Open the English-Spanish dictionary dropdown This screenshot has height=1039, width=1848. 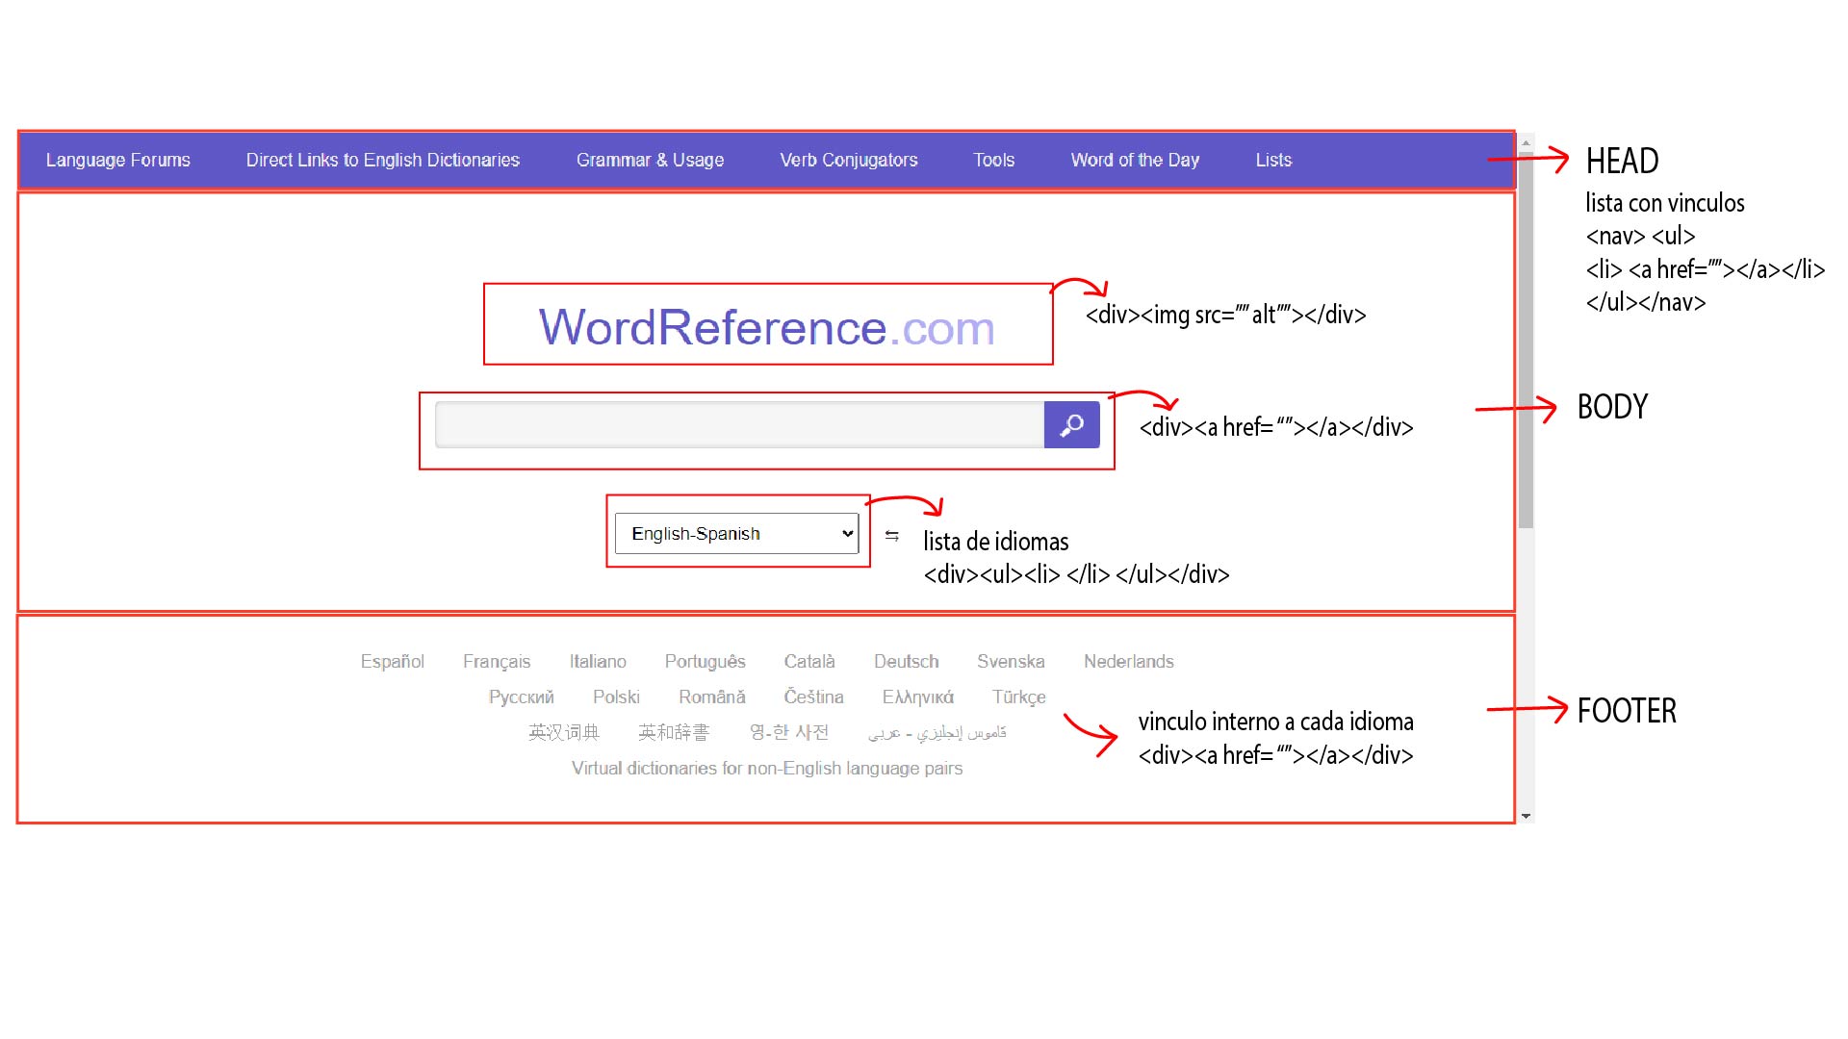736,534
